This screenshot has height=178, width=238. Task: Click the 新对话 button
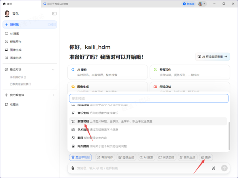point(30,25)
